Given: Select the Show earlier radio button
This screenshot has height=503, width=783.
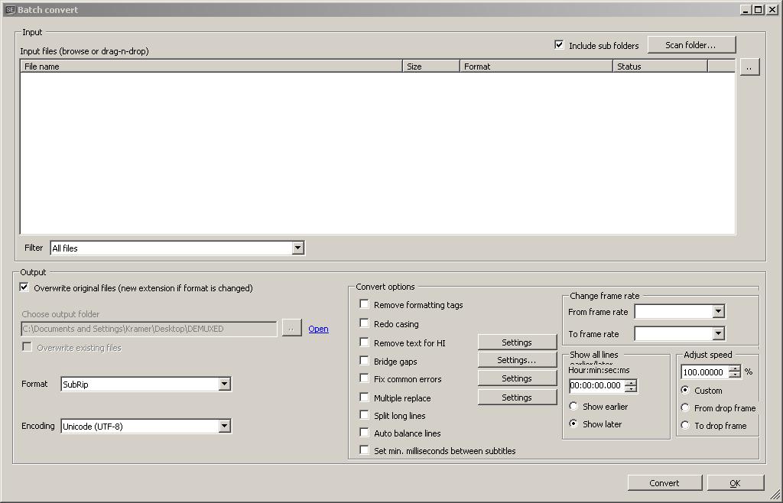Looking at the screenshot, I should pyautogui.click(x=573, y=407).
